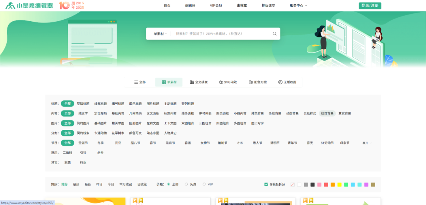This screenshot has width=426, height=205.
Task: Select the 全部 price radio button
Action: coord(168,185)
